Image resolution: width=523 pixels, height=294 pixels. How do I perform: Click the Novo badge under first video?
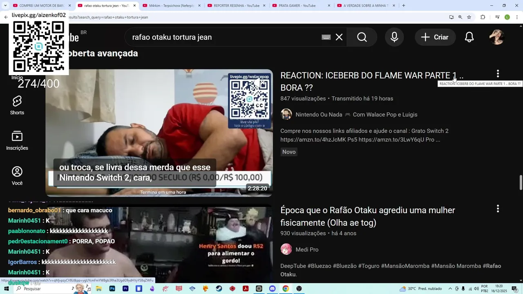289,152
